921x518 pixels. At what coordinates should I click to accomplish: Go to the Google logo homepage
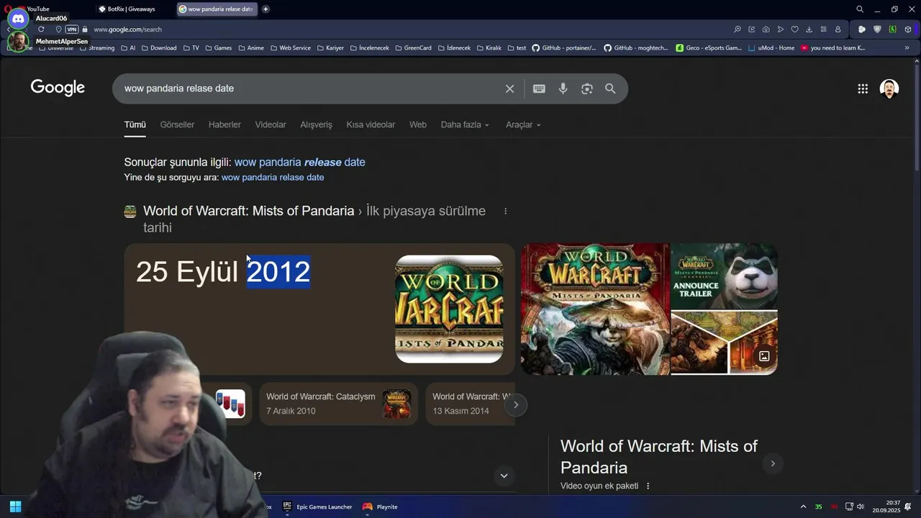click(58, 88)
